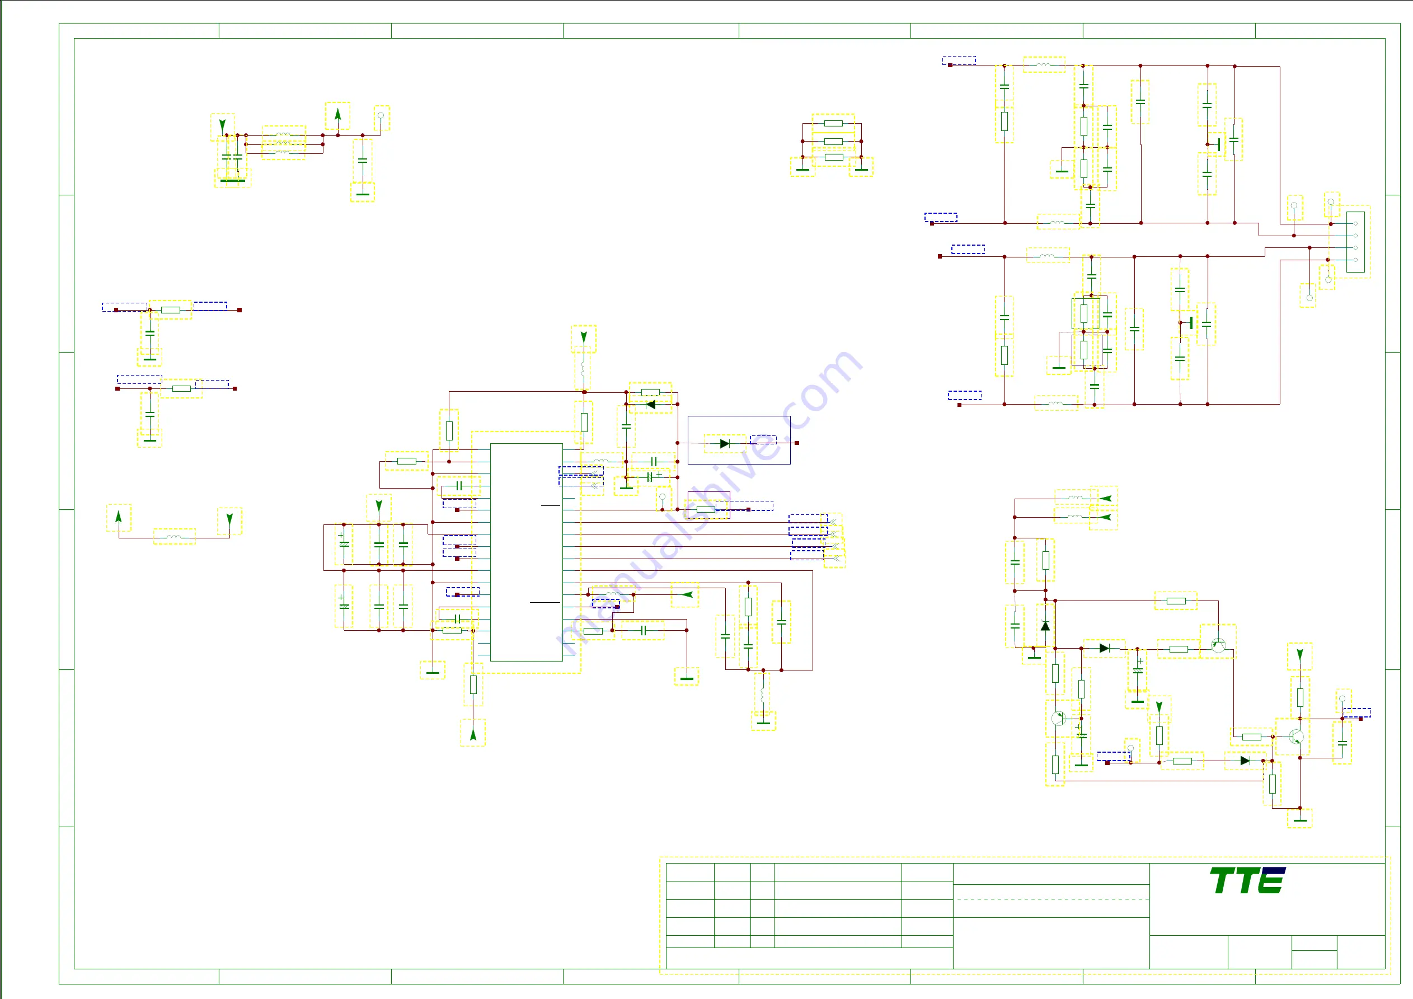The height and width of the screenshot is (999, 1413).
Task: Click the down-arrow power symbol in the top-left filter circuit
Action: [x=222, y=125]
